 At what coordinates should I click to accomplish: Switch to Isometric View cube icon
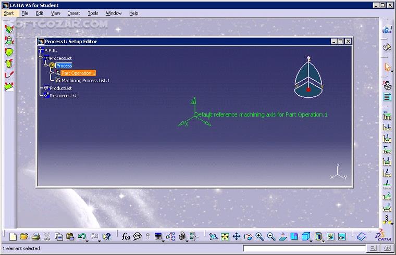tap(306, 237)
